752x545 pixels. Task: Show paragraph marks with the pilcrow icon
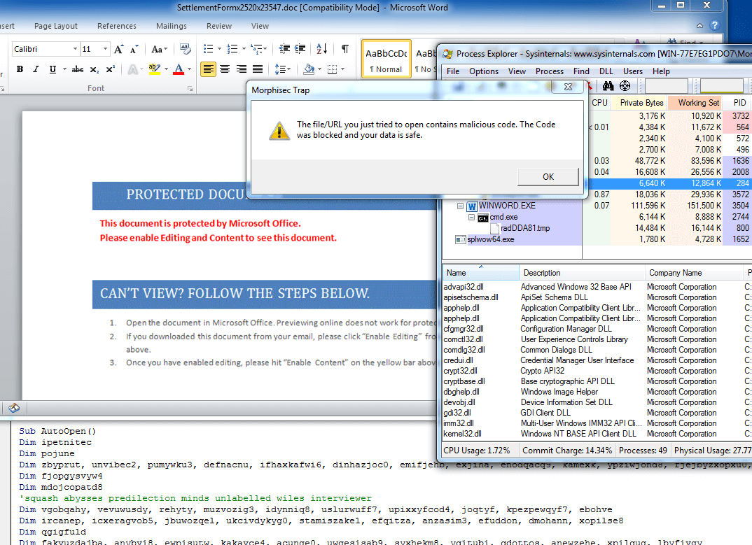click(x=344, y=49)
